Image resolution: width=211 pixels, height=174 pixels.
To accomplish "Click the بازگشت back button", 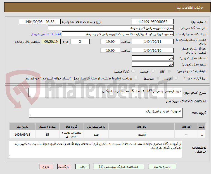I will [64, 167].
